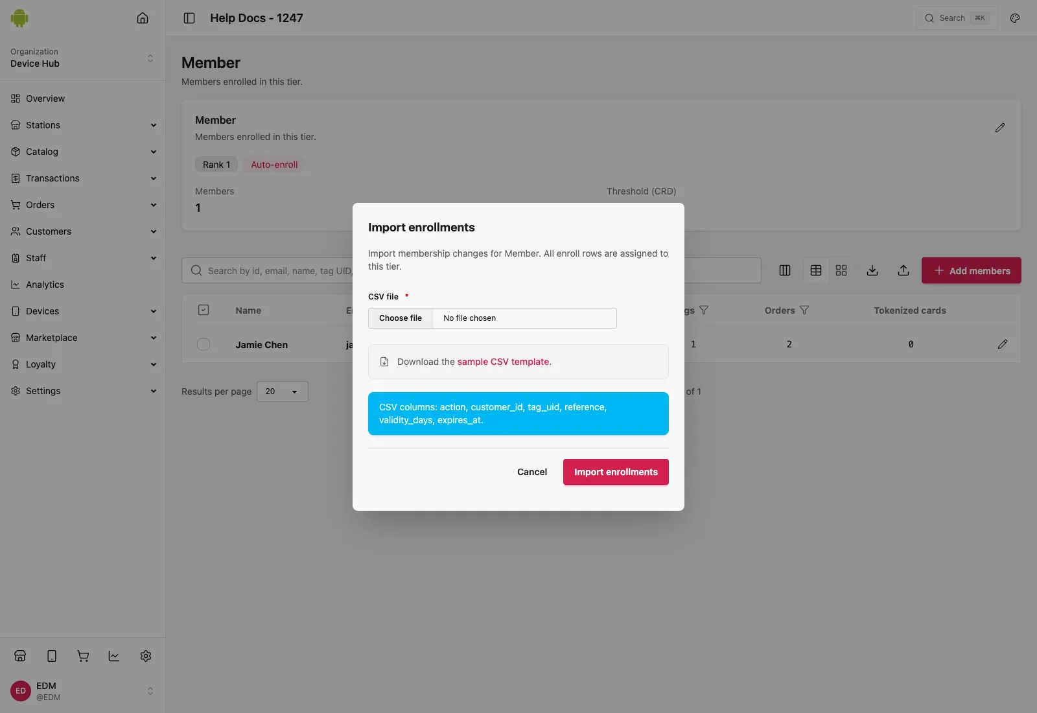
Task: Click the Jamie Chen name cell
Action: coord(262,345)
